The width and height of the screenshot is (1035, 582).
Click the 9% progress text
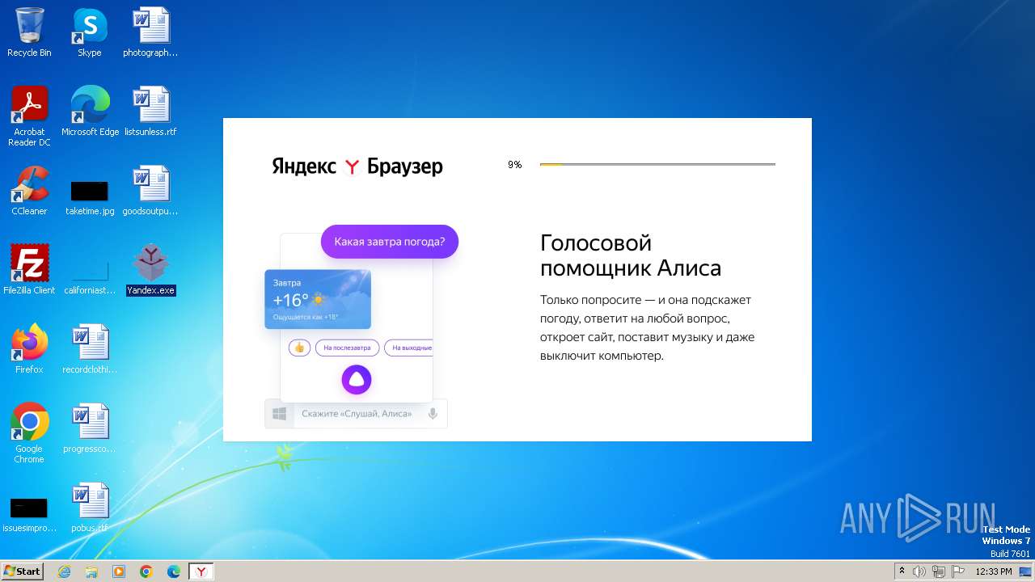pyautogui.click(x=515, y=165)
